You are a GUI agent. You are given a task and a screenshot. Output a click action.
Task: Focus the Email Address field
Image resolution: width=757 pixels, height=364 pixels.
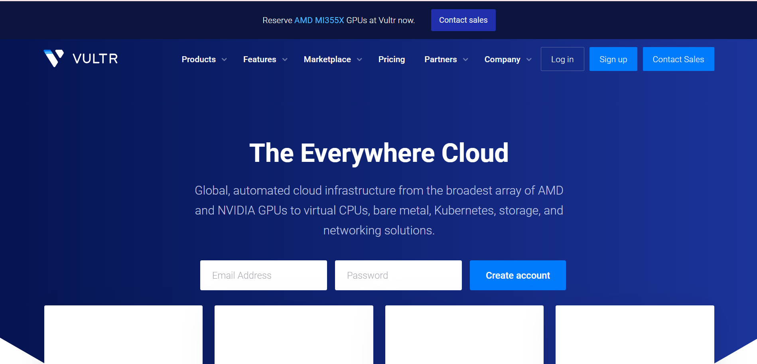coord(263,275)
